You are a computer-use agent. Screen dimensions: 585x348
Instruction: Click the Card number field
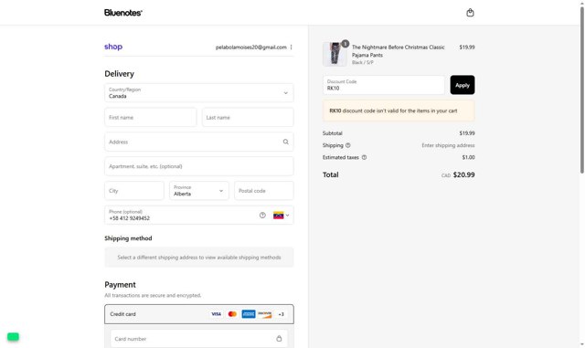tap(199, 339)
